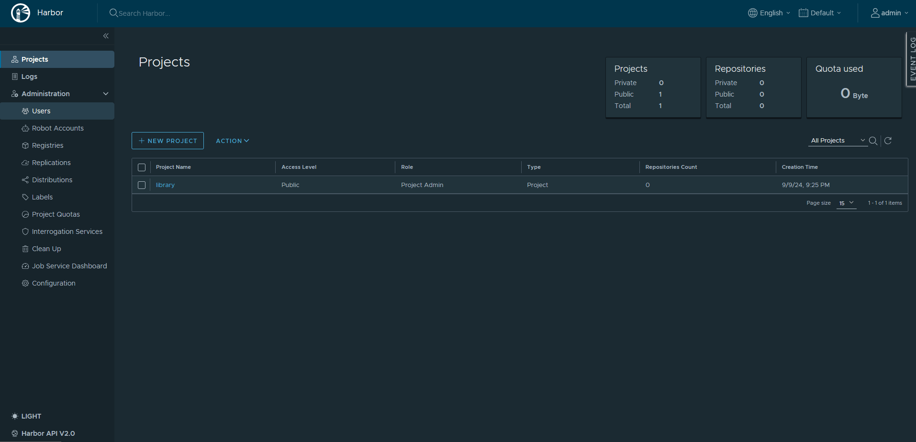Open Harbor API V2.0 link
916x442 pixels.
pyautogui.click(x=48, y=433)
